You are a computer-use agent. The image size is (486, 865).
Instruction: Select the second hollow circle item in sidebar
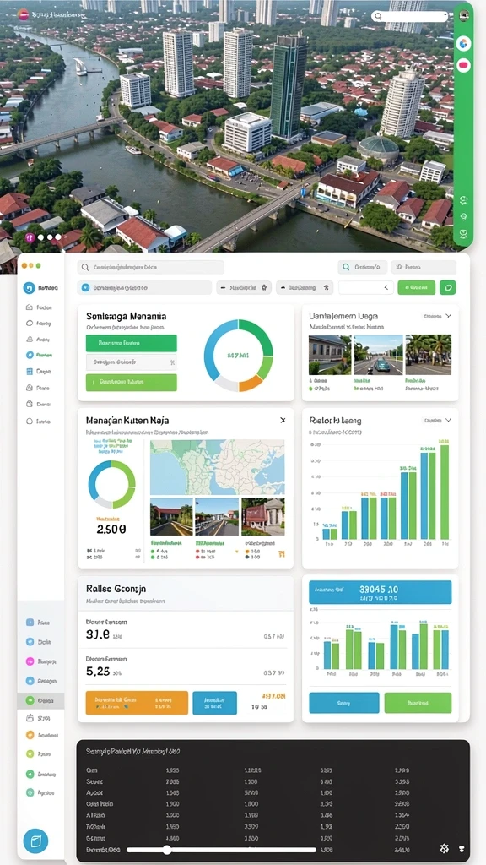[x=30, y=324]
